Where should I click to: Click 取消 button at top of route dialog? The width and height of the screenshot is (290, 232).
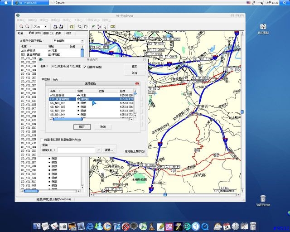pos(135,73)
